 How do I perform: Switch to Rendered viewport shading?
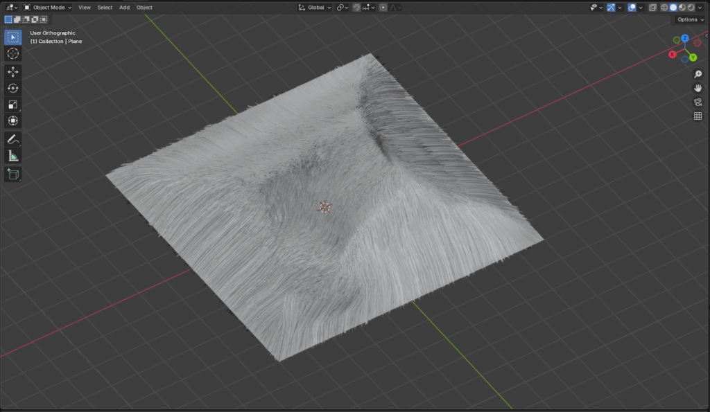691,7
